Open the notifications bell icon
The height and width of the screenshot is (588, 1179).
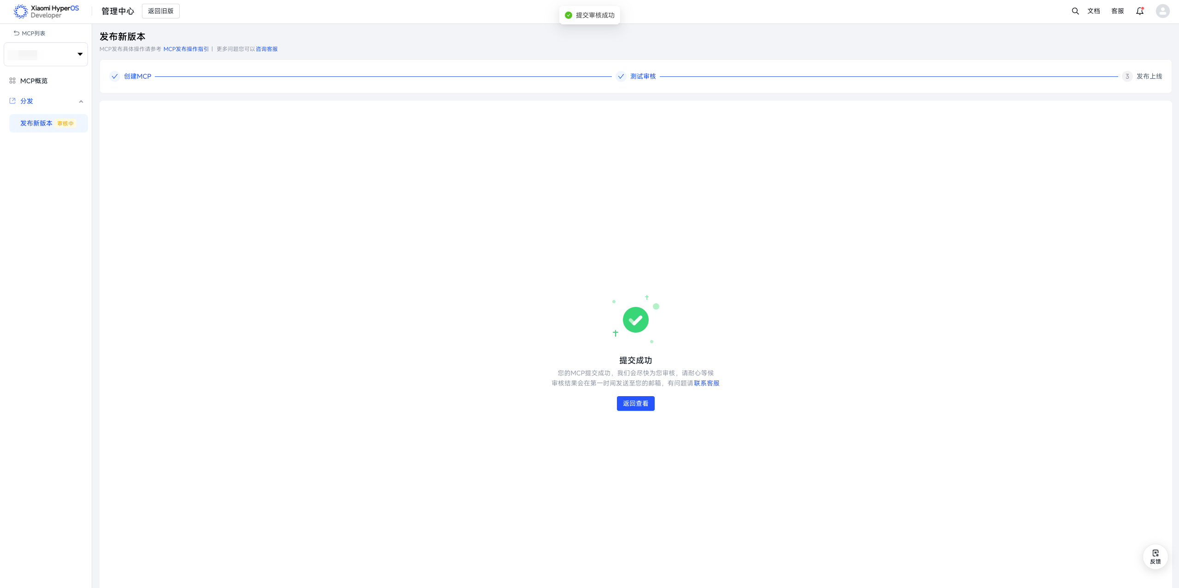1139,11
